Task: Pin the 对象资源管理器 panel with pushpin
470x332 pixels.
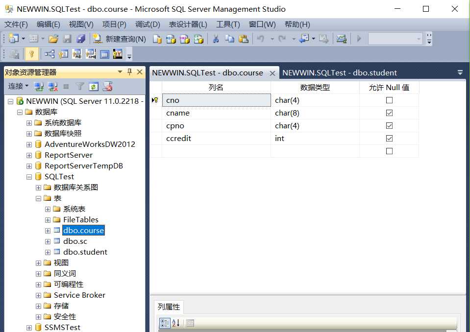Action: tap(129, 72)
